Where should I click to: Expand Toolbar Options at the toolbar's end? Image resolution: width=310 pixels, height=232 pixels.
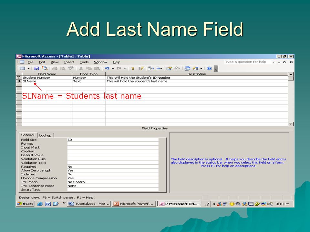coord(216,69)
